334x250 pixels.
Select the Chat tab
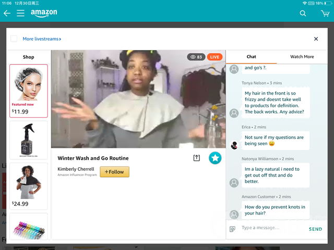[x=252, y=57]
